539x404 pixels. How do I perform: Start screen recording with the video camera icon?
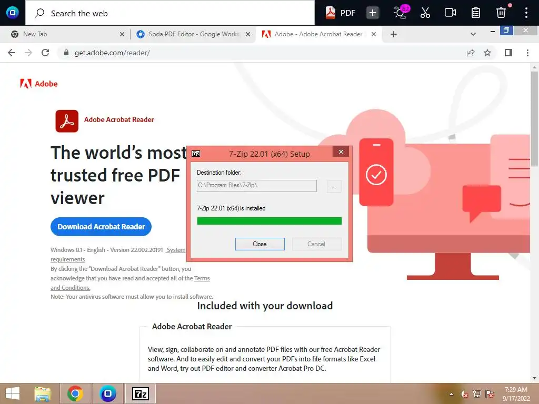point(450,13)
